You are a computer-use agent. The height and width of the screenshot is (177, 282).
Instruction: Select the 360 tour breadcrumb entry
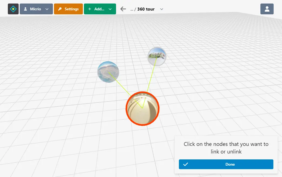(x=146, y=9)
